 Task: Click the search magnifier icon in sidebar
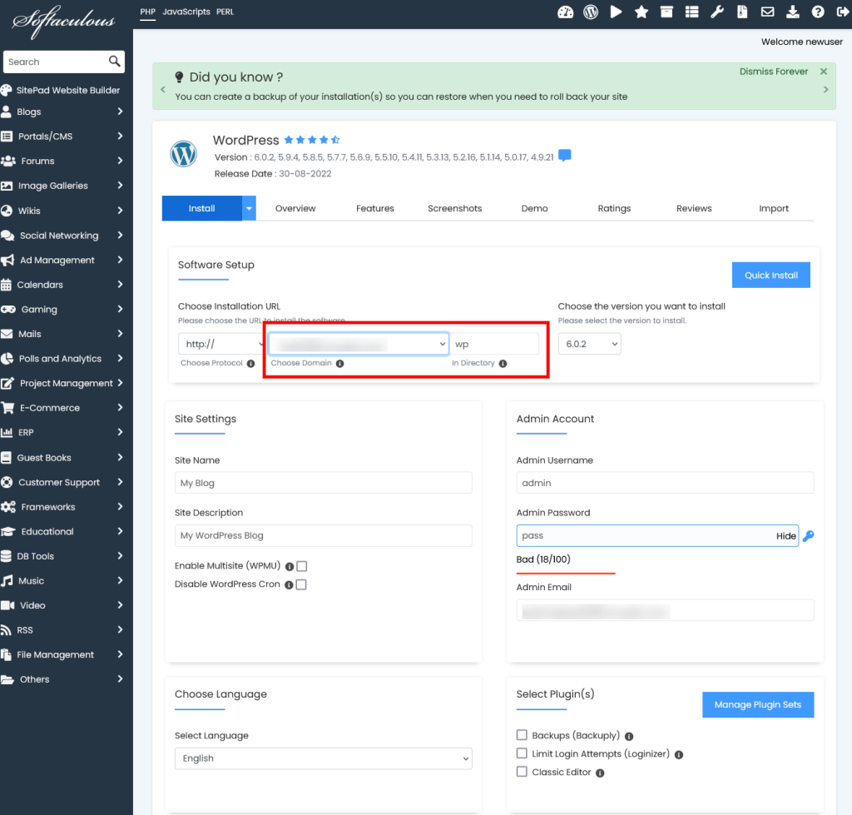(x=115, y=62)
